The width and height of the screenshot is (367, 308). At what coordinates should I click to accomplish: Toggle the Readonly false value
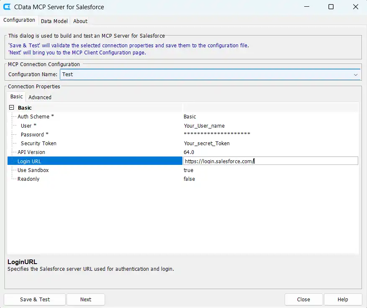189,179
